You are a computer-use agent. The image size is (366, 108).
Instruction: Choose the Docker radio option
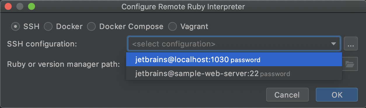tap(48, 27)
